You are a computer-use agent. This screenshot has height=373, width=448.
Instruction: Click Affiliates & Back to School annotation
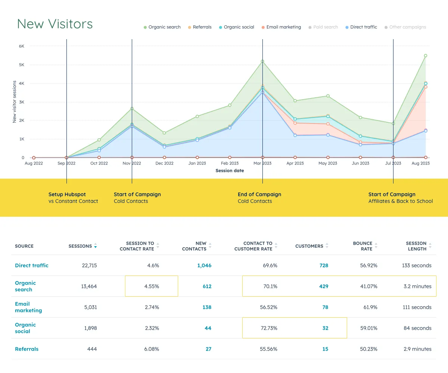coord(401,201)
